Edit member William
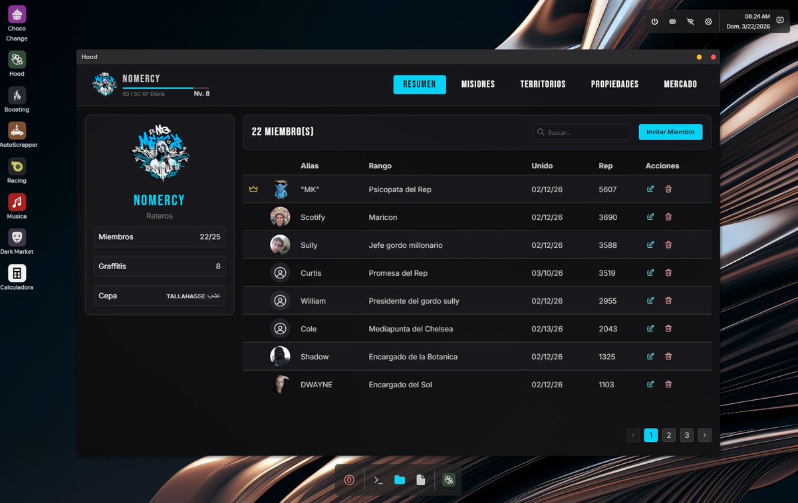This screenshot has width=798, height=503. coord(650,301)
